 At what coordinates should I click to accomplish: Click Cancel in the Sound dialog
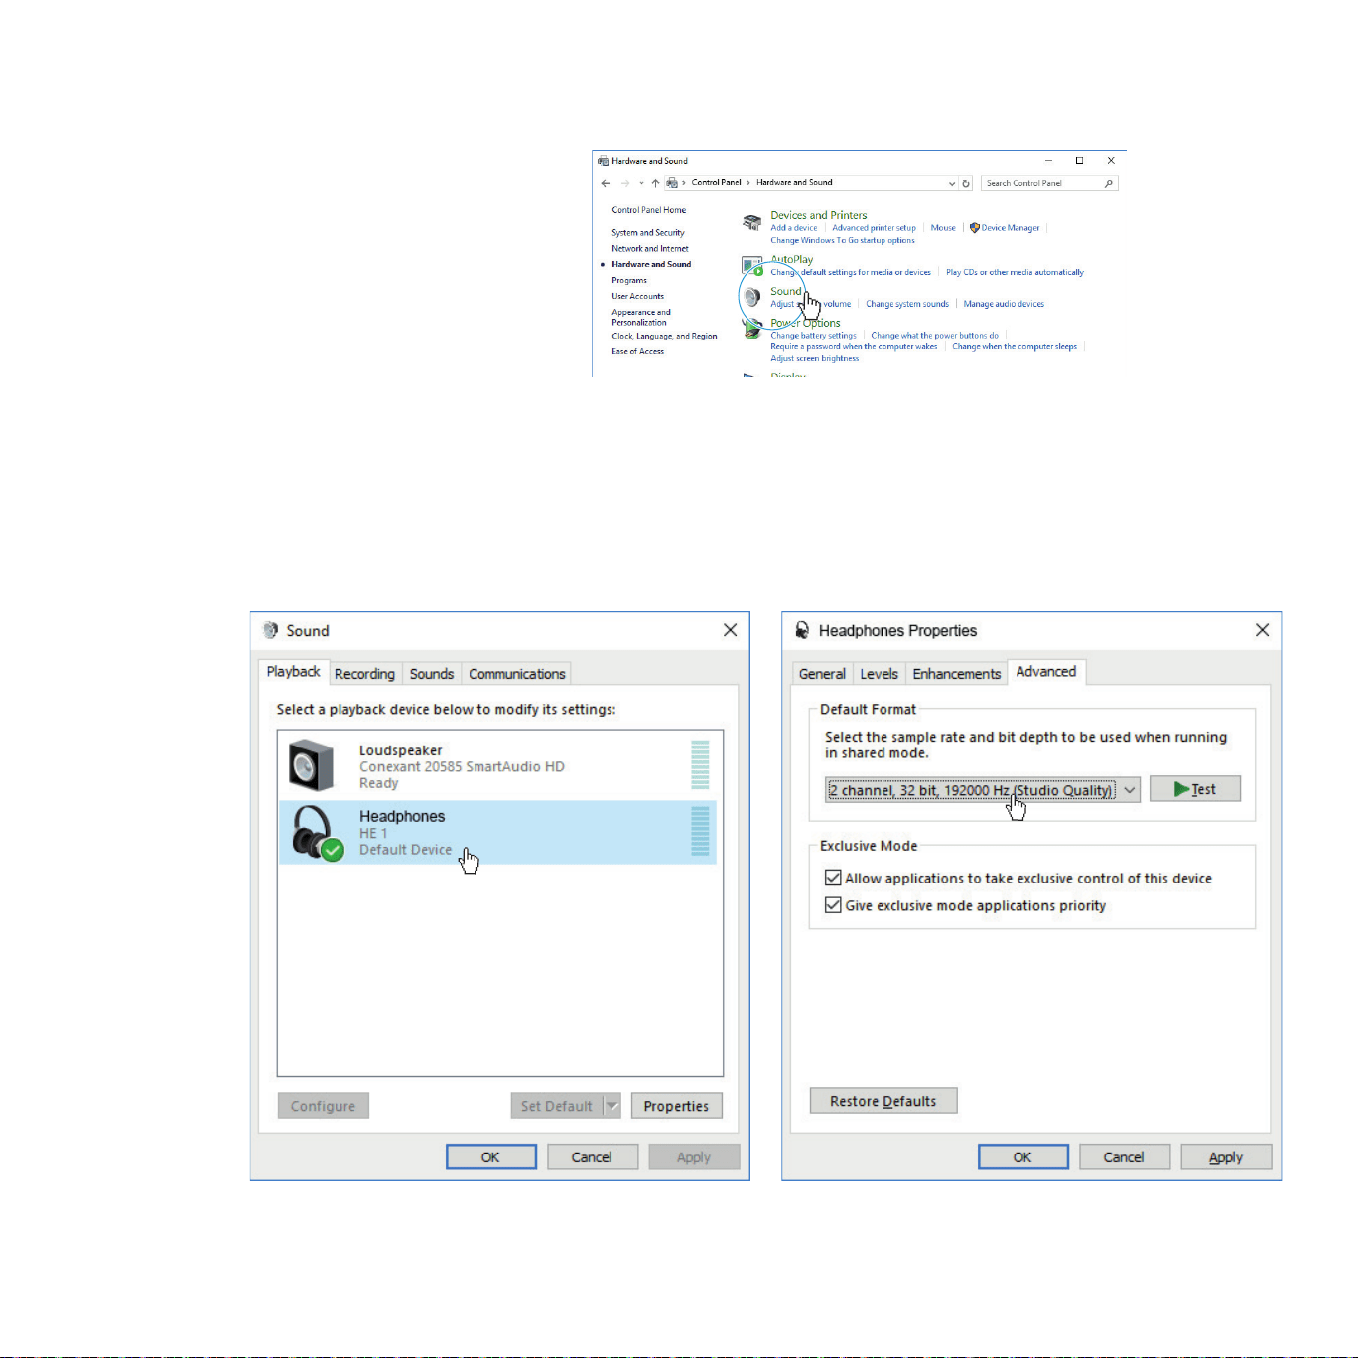(592, 1157)
